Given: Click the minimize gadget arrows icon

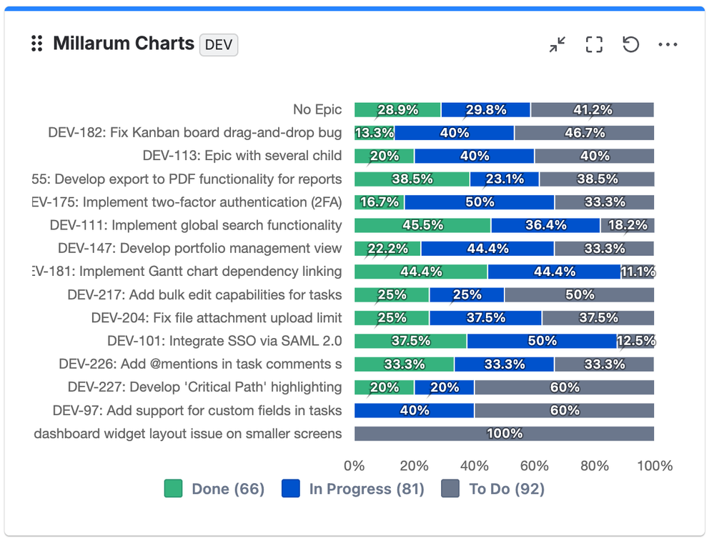Looking at the screenshot, I should pyautogui.click(x=557, y=44).
